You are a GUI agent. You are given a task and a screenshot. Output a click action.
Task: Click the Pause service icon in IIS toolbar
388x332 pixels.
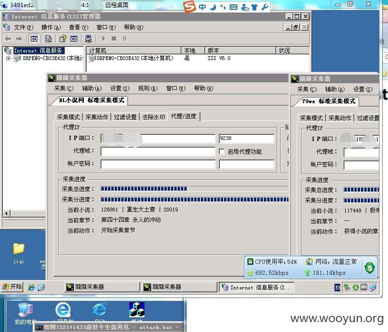tap(125, 39)
